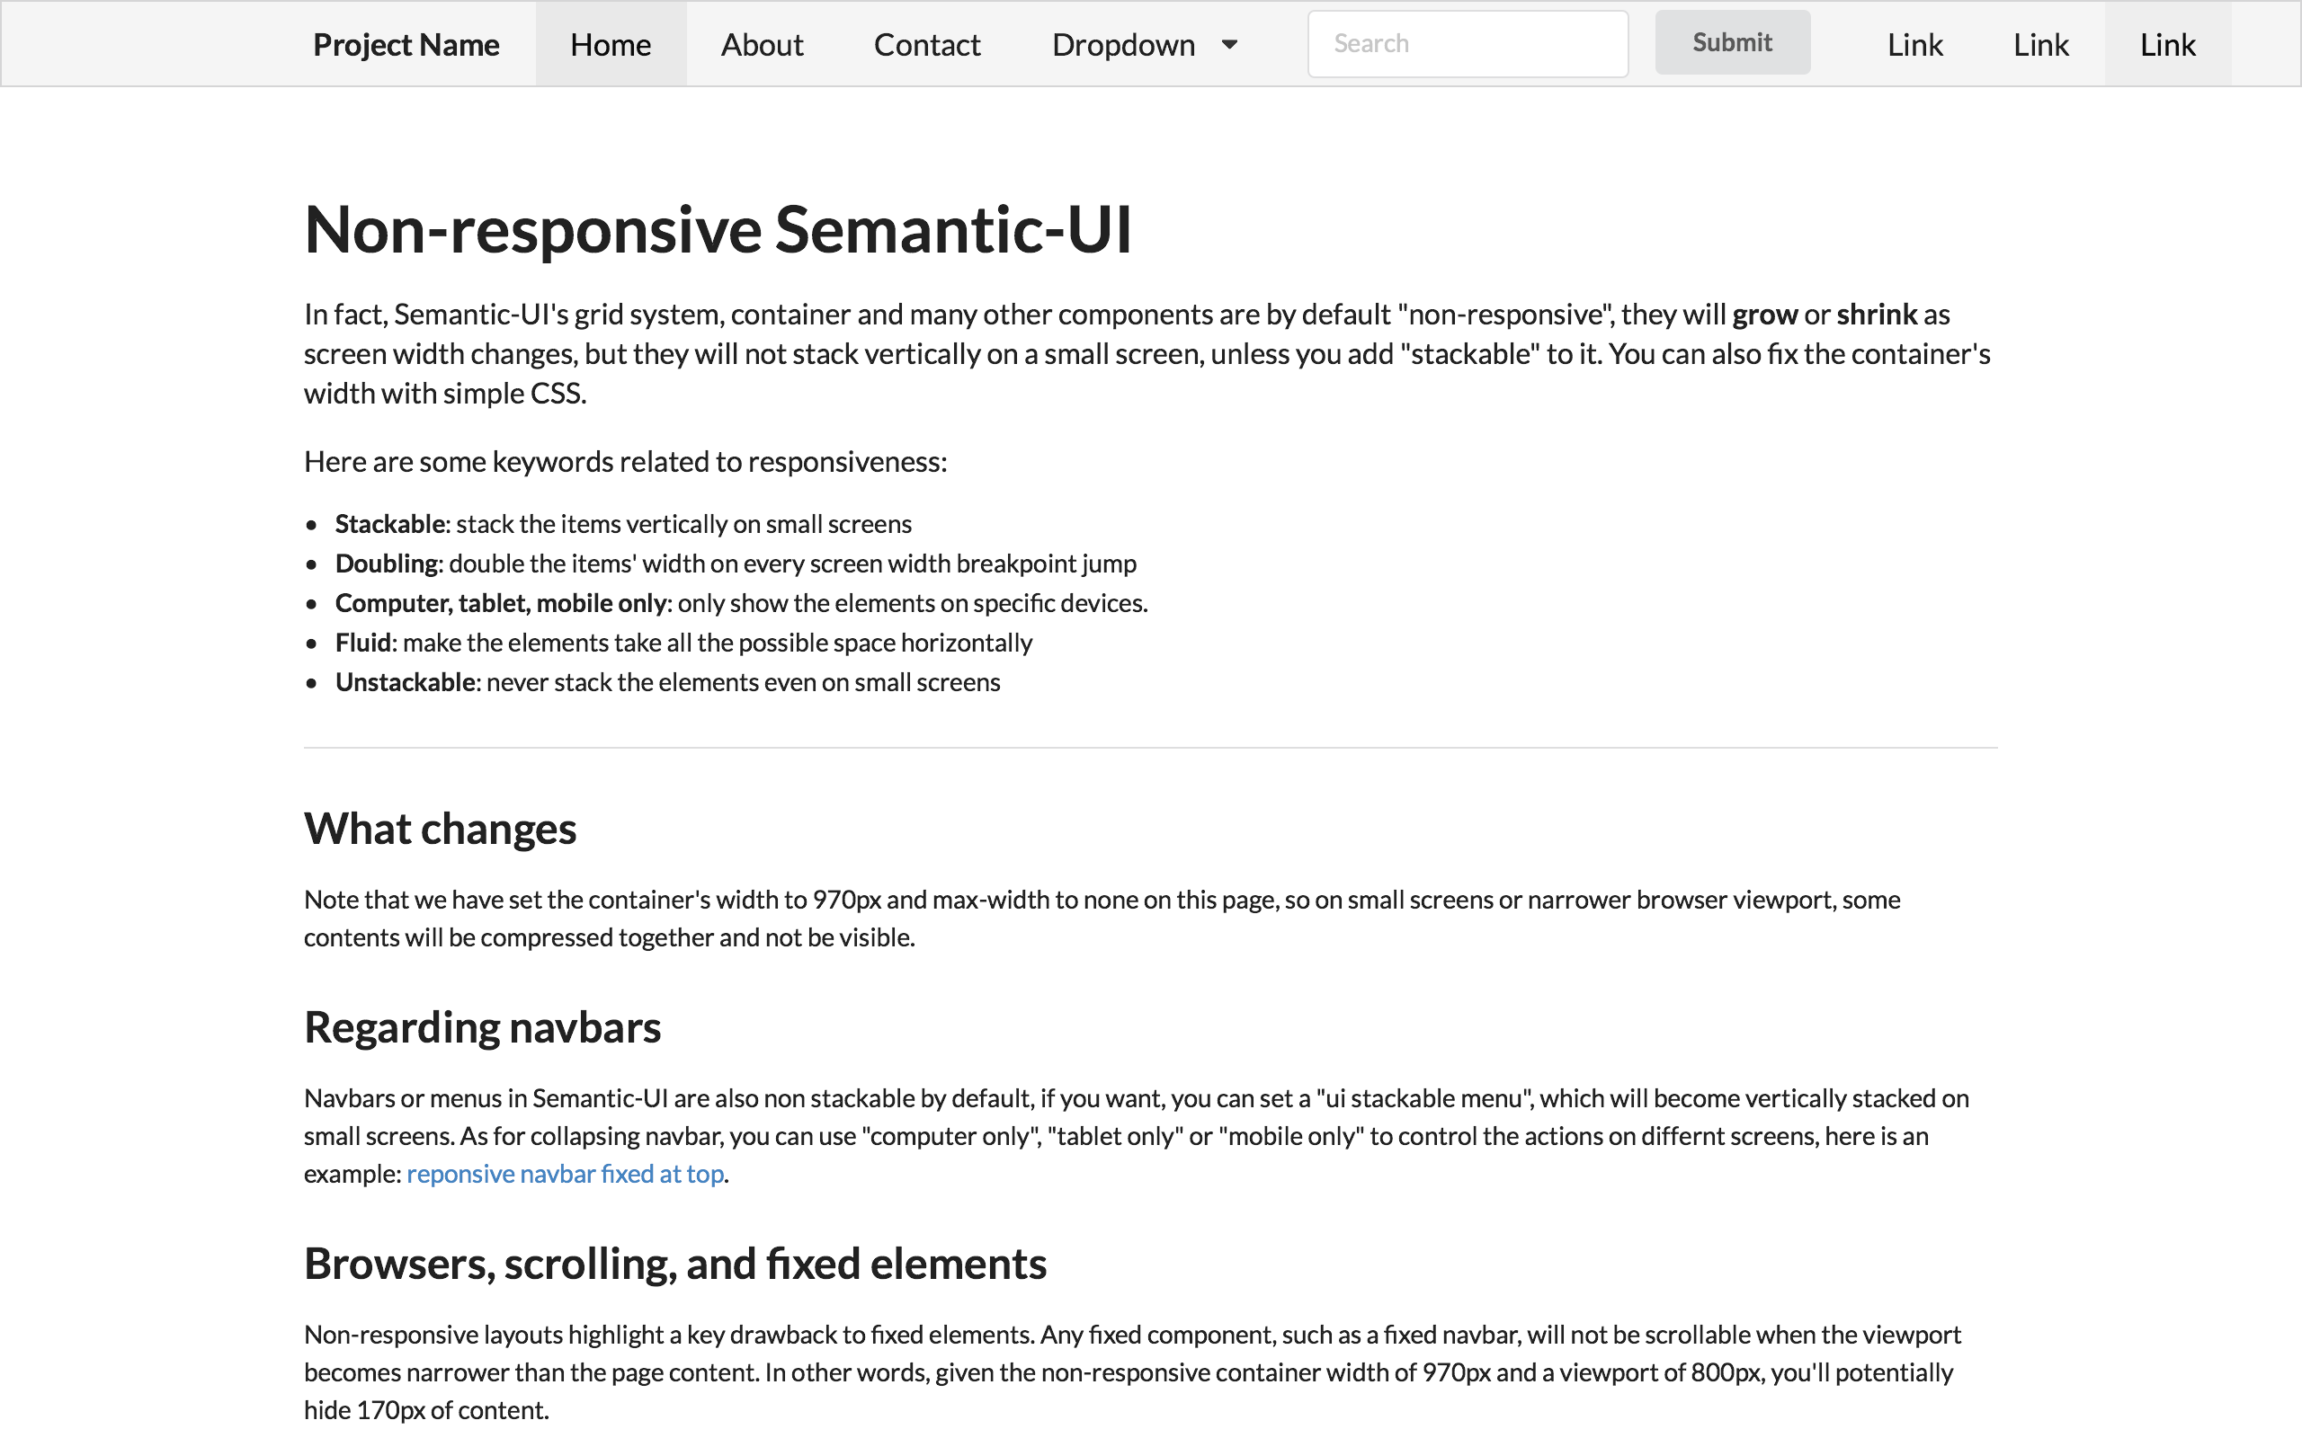Click the bold word 'grow' in intro paragraph
The image size is (2302, 1438).
1764,315
